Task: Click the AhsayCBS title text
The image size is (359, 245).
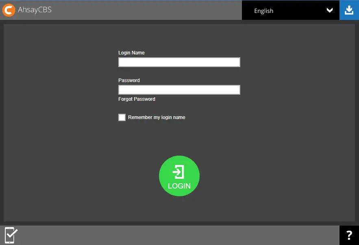Action: point(35,10)
